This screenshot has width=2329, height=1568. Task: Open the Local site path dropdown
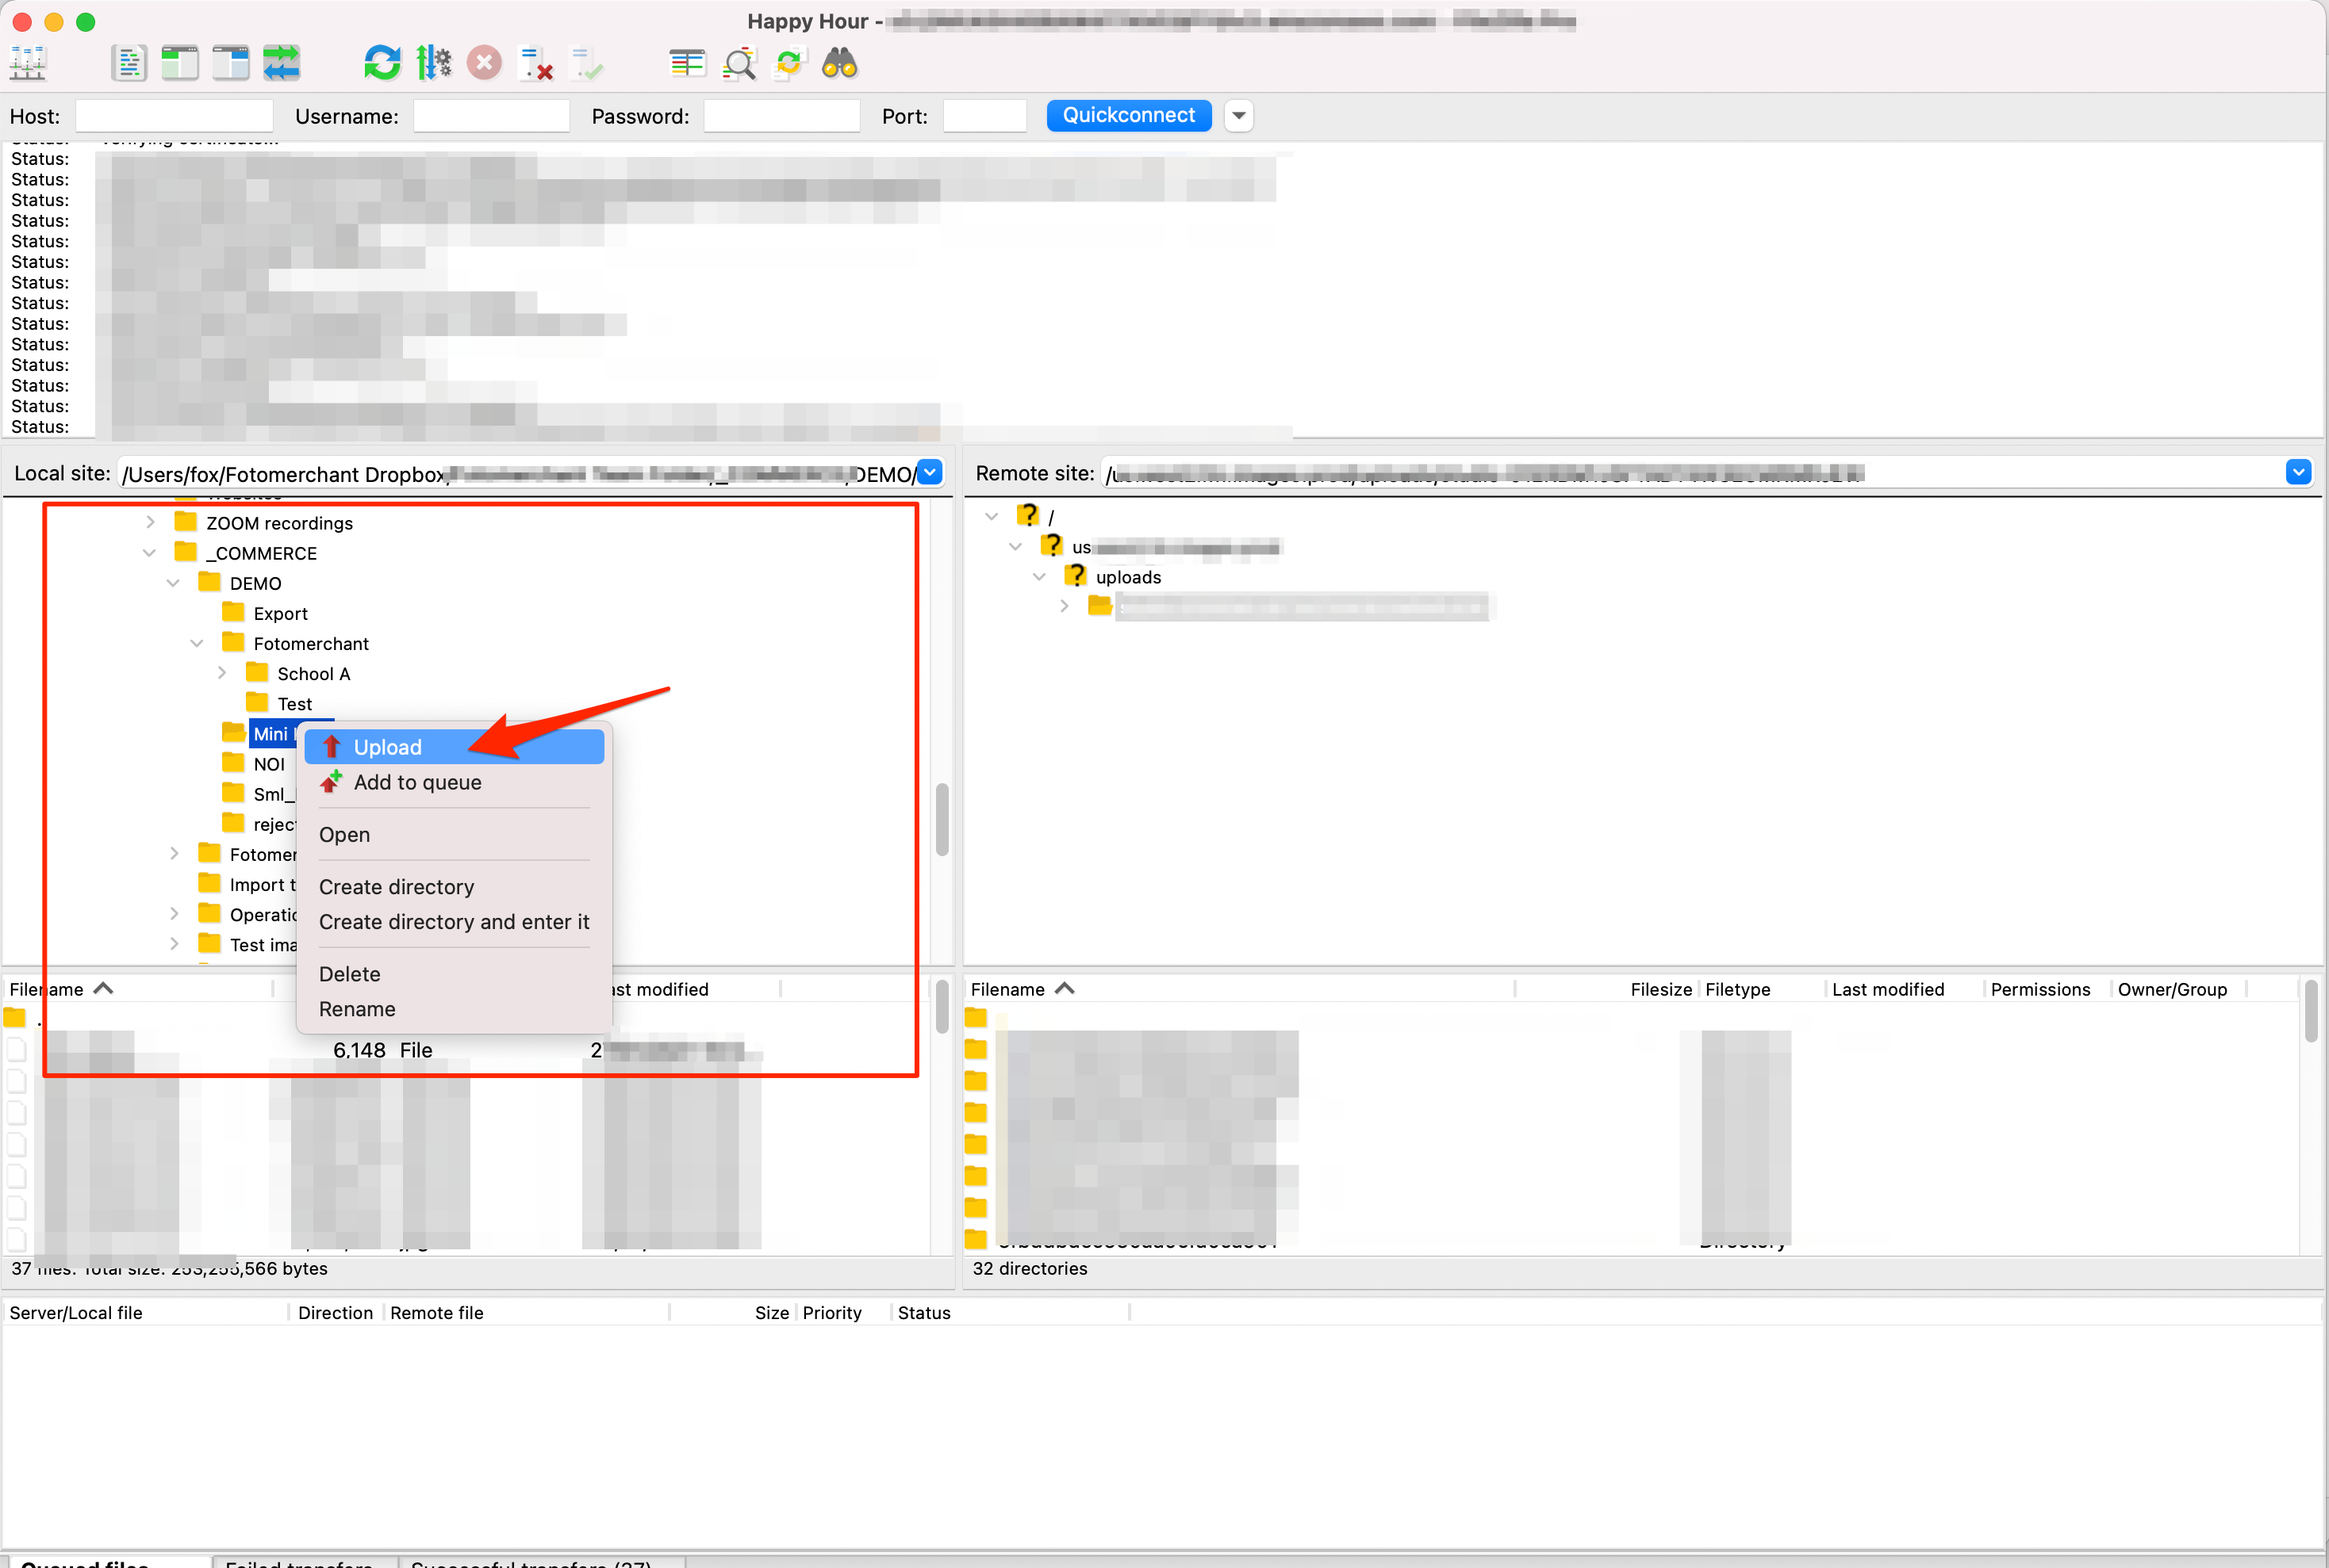point(930,473)
